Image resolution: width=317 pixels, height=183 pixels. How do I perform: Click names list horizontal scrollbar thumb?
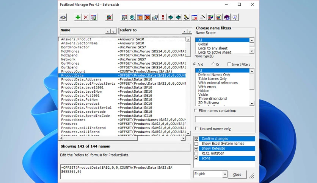click(x=100, y=138)
